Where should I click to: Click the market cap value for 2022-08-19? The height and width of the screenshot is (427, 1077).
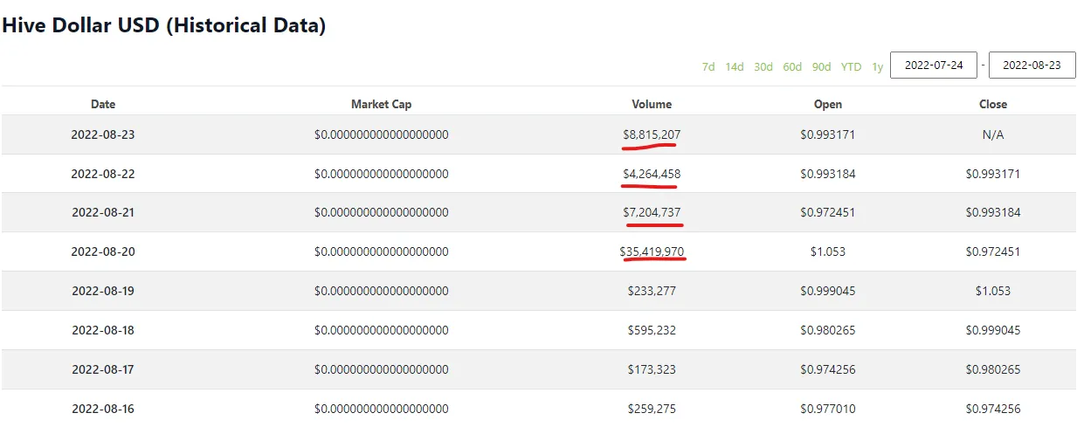click(x=381, y=291)
